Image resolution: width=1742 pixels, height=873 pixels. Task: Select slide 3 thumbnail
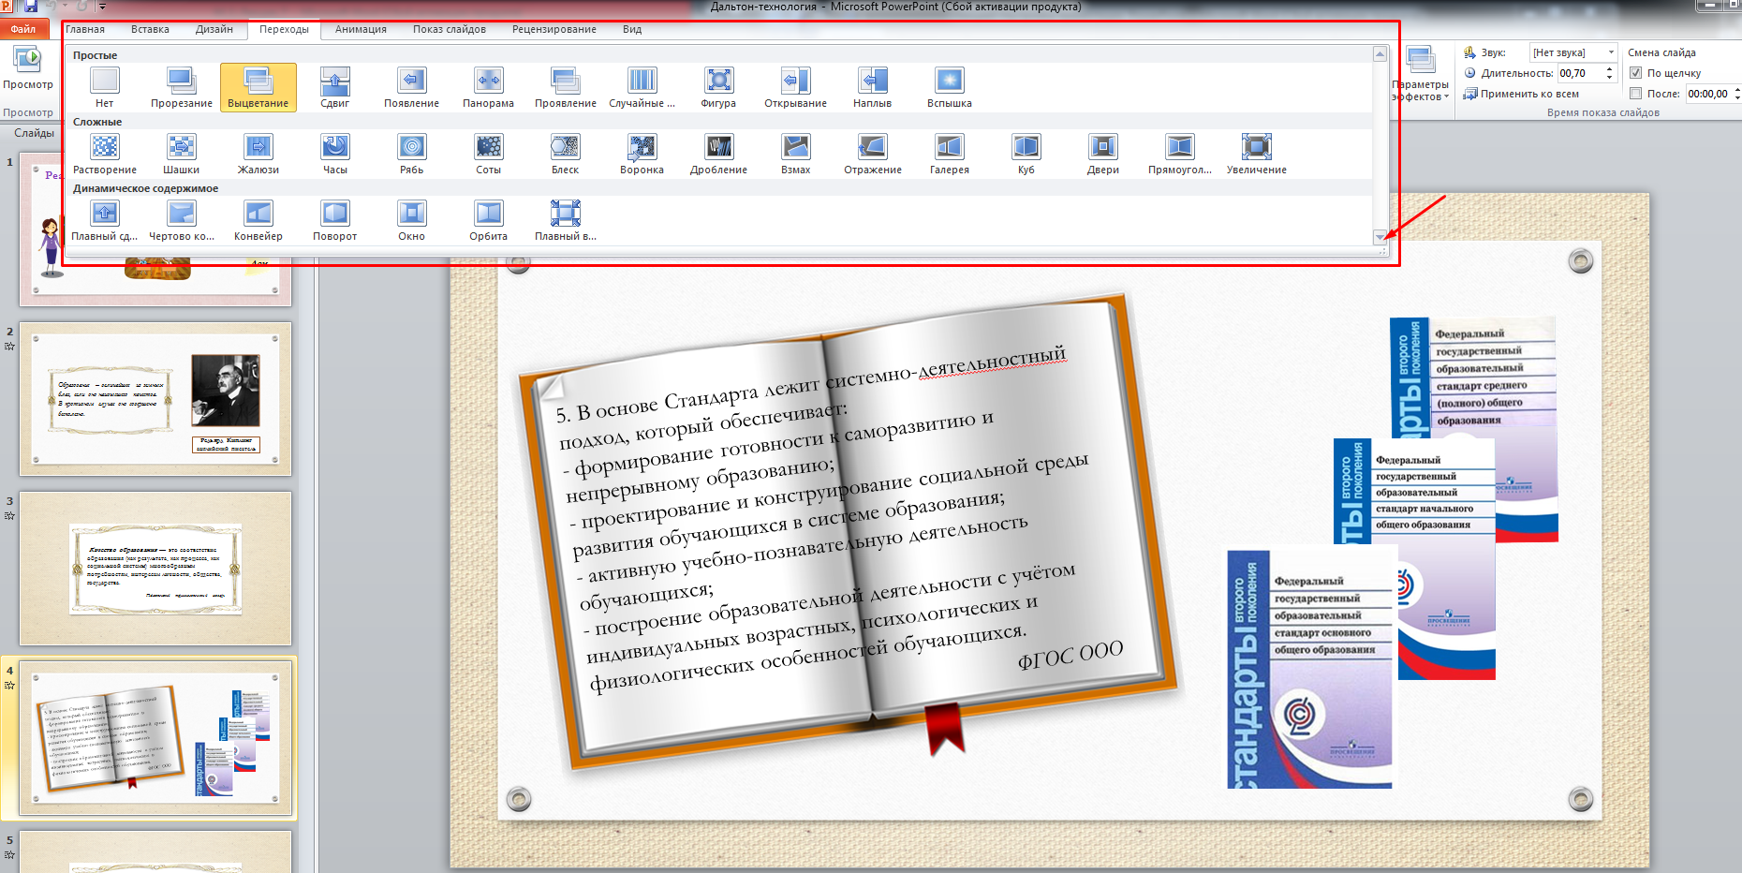pyautogui.click(x=155, y=569)
